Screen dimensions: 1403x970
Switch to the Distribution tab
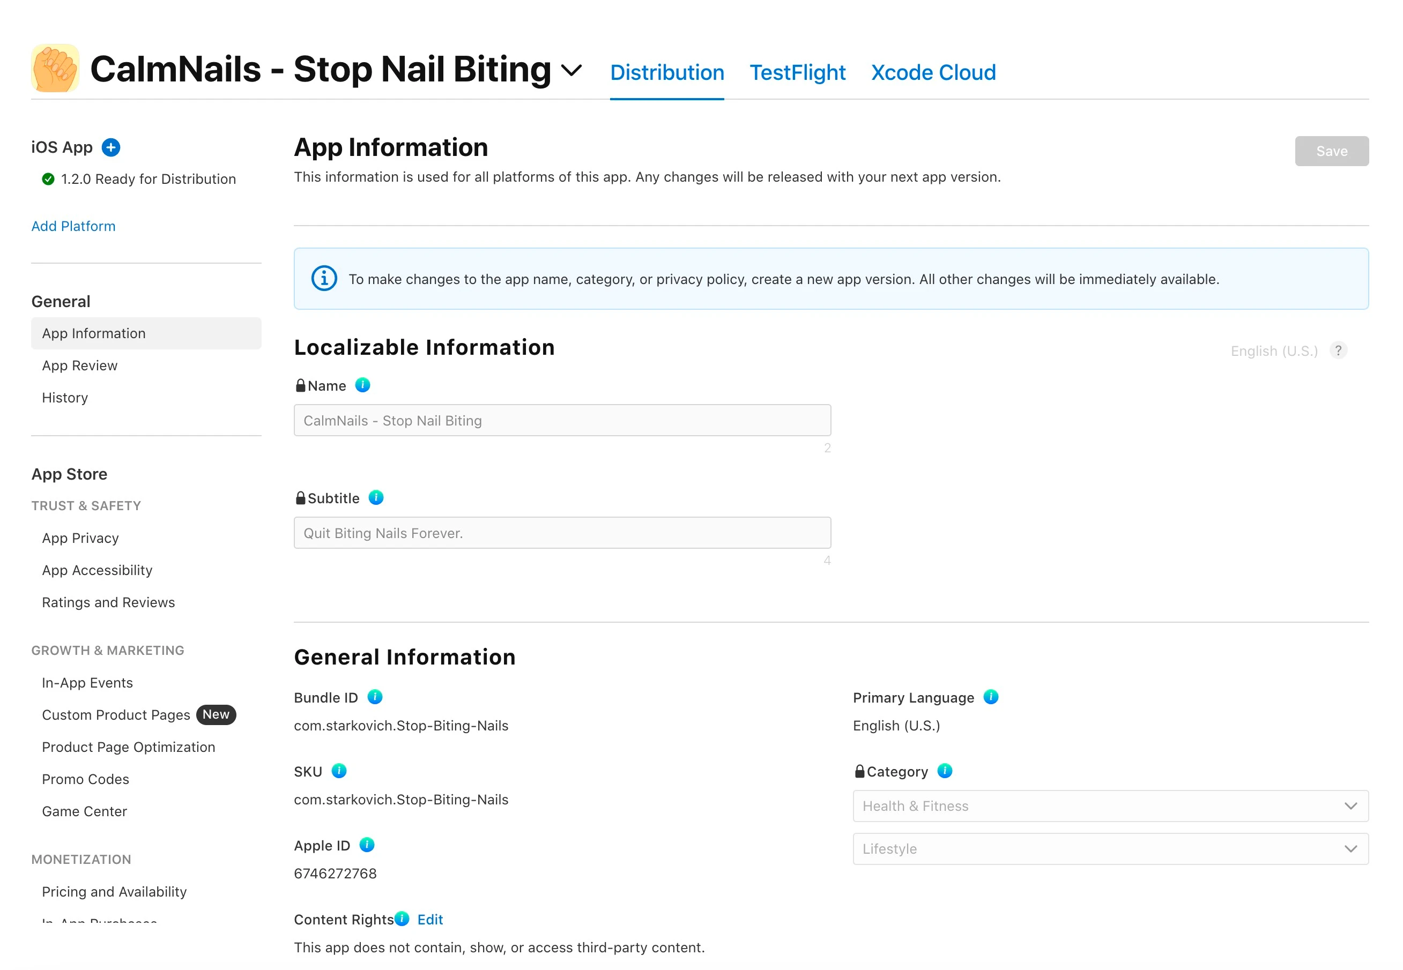[667, 72]
